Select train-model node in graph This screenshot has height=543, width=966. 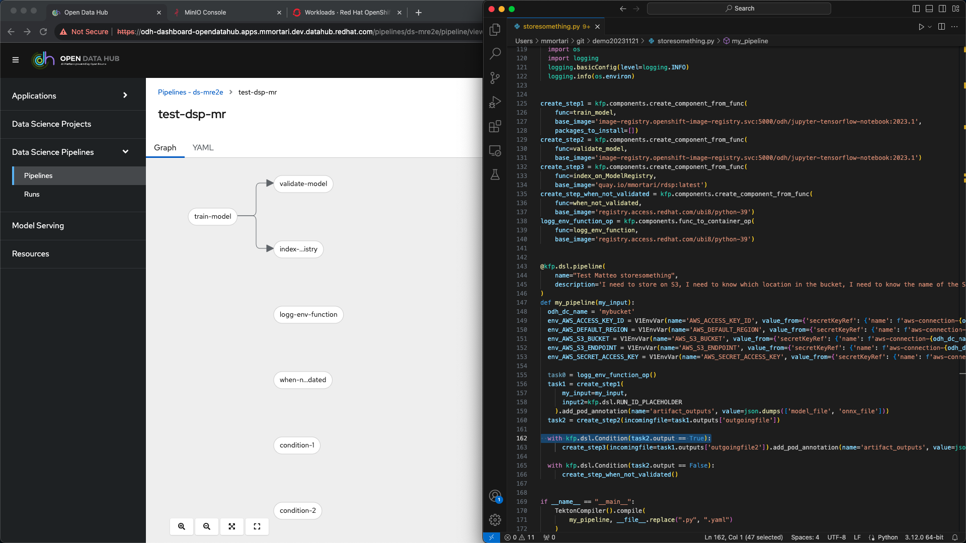point(212,216)
